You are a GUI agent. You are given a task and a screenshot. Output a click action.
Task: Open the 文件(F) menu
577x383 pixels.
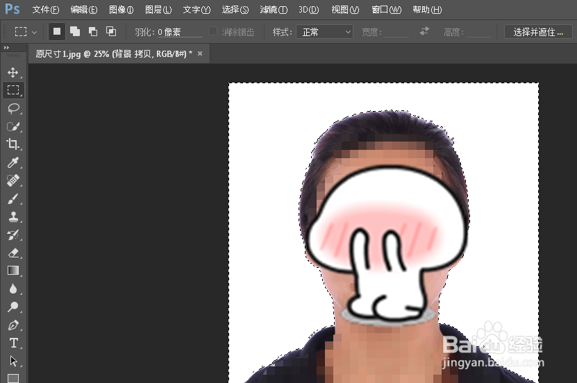[46, 10]
